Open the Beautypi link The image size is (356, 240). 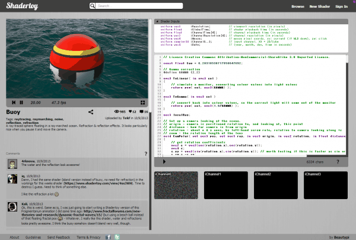[x=342, y=237]
